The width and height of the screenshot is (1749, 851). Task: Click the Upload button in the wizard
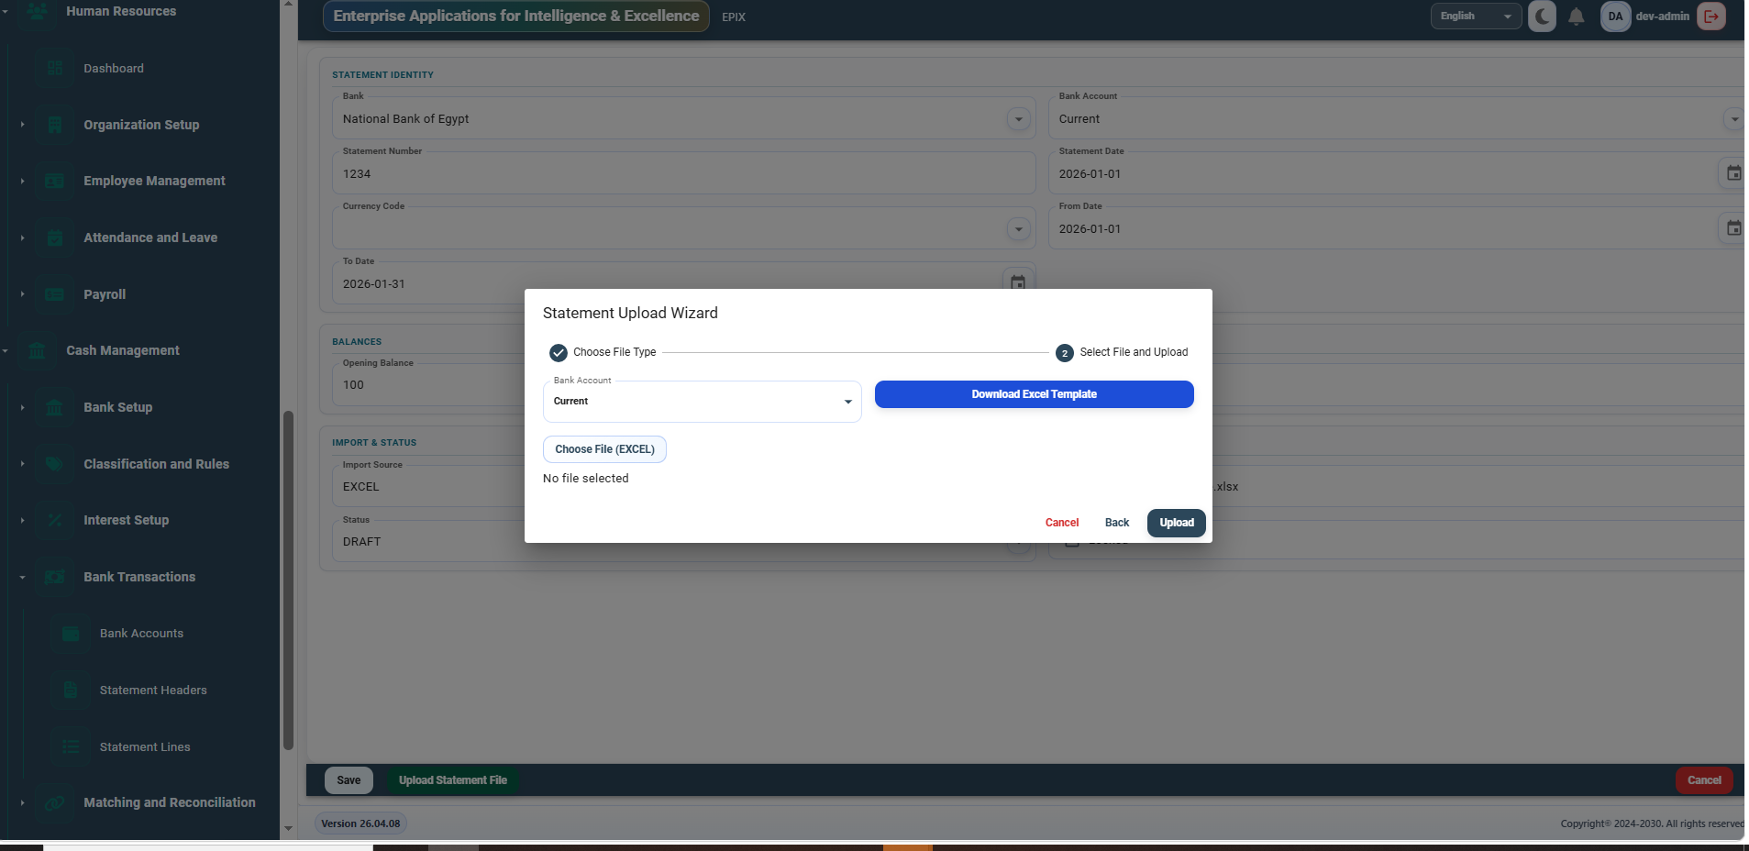[x=1176, y=523]
